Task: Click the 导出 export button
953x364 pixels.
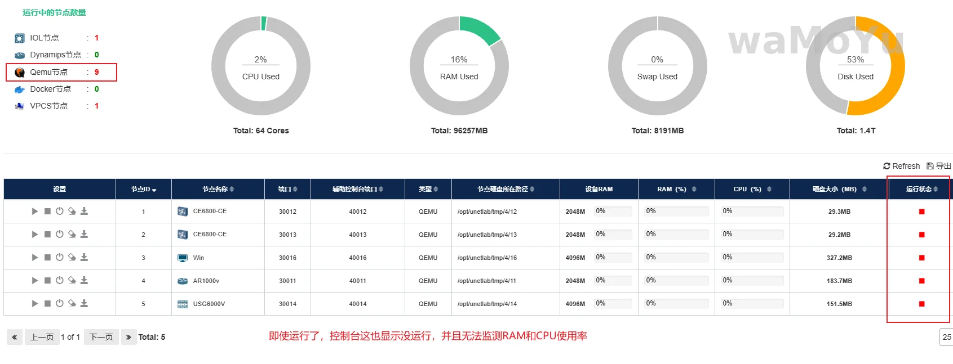Action: (939, 166)
